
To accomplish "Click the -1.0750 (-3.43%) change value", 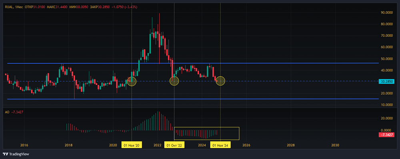I will pyautogui.click(x=124, y=7).
